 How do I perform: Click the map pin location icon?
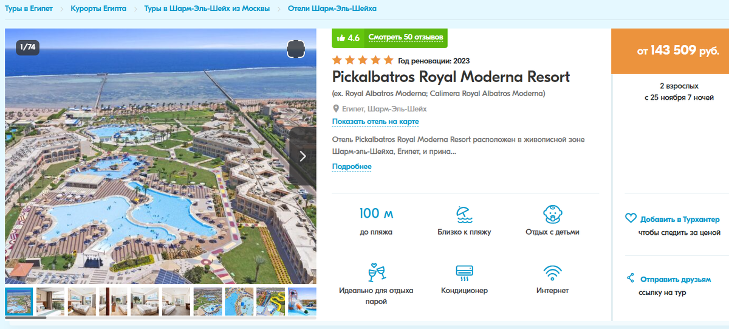coord(335,109)
